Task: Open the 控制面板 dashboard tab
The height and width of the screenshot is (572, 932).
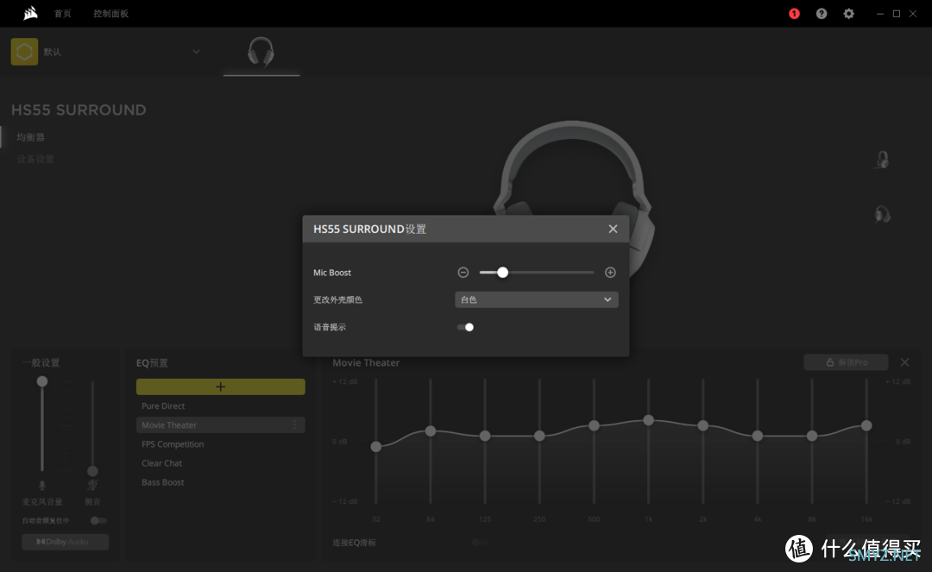Action: point(110,14)
